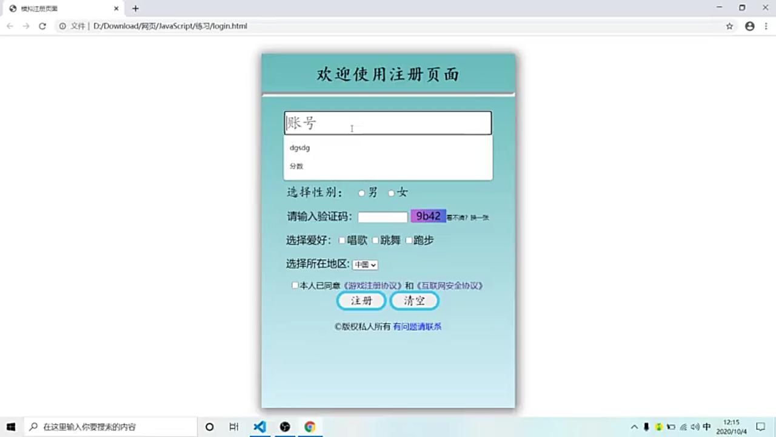Open the notification center icon

pyautogui.click(x=761, y=427)
